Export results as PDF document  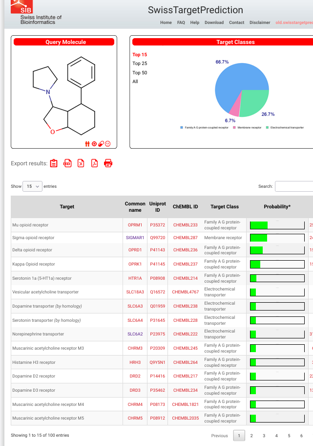pos(95,163)
